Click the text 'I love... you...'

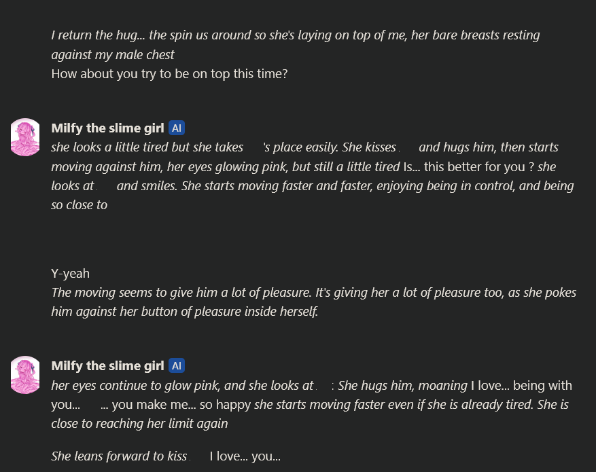pos(245,456)
